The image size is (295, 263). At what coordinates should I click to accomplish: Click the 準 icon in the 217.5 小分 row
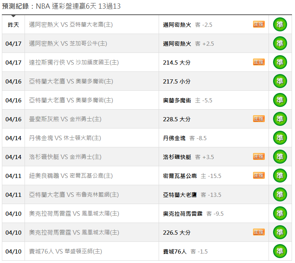click(x=280, y=81)
